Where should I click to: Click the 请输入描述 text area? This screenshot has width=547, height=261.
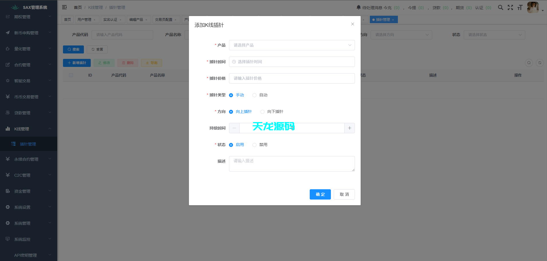point(292,164)
